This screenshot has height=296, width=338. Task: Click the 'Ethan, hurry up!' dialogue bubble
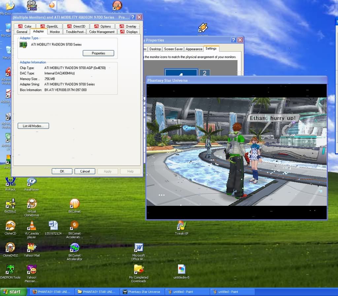tap(273, 118)
